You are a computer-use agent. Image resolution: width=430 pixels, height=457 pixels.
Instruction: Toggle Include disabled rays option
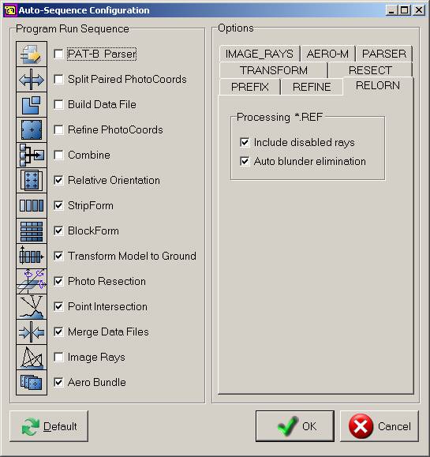(x=245, y=142)
